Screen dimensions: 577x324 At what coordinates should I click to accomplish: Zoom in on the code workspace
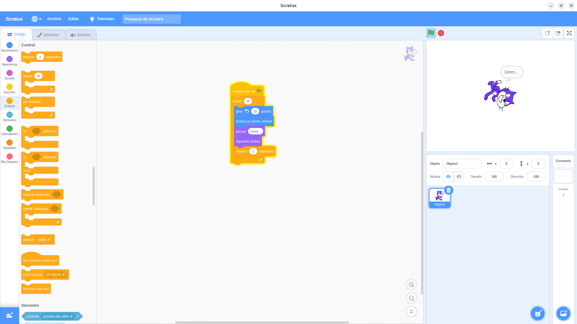(411, 284)
